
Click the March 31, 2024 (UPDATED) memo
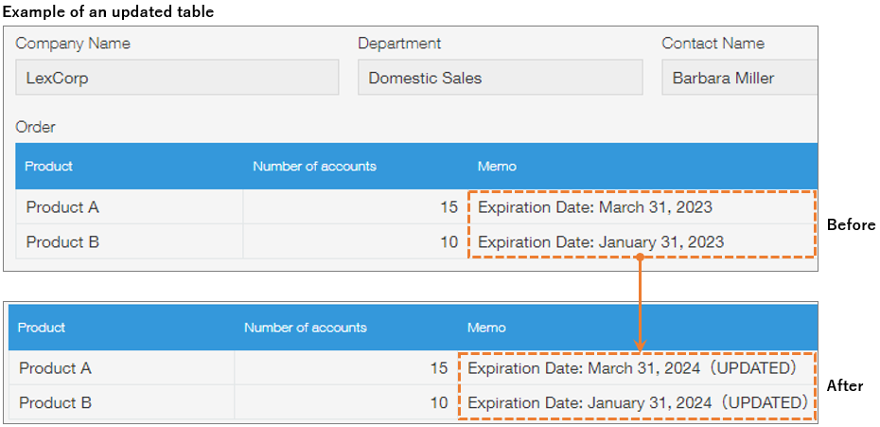point(632,368)
